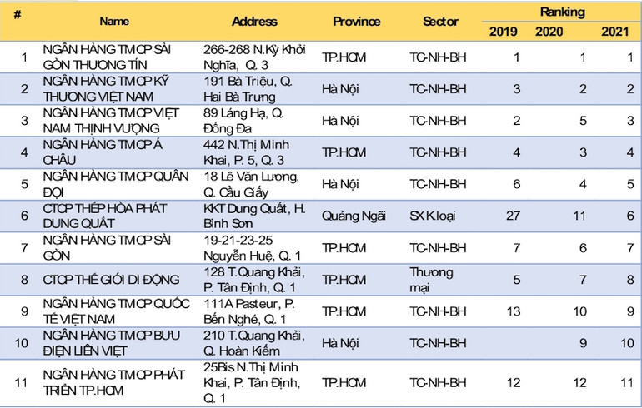Screen dimensions: 642x408
Task: Select the Sector column header
Action: tap(440, 21)
